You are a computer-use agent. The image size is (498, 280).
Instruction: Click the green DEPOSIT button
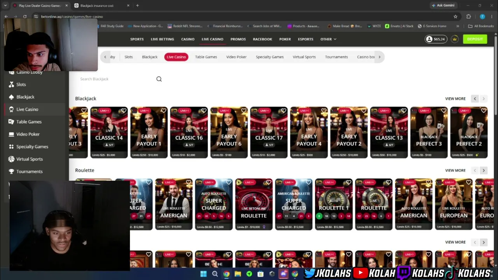pyautogui.click(x=475, y=39)
